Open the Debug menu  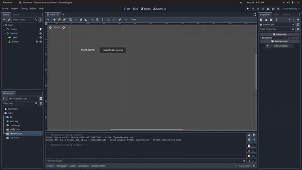[24, 8]
